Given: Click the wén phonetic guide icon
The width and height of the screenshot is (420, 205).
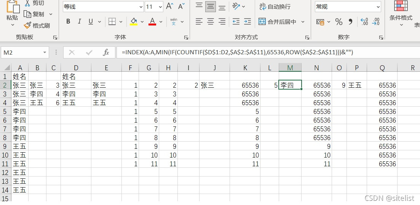Looking at the screenshot, I should click(174, 22).
